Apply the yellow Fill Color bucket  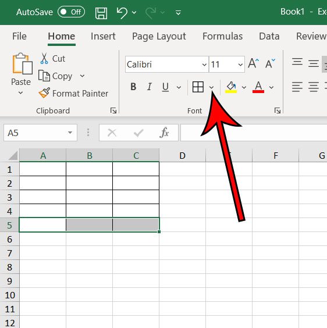pyautogui.click(x=231, y=87)
